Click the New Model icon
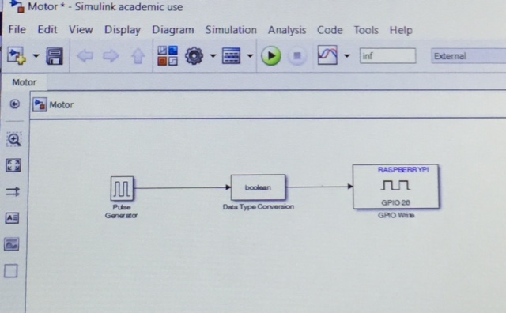 coord(17,56)
